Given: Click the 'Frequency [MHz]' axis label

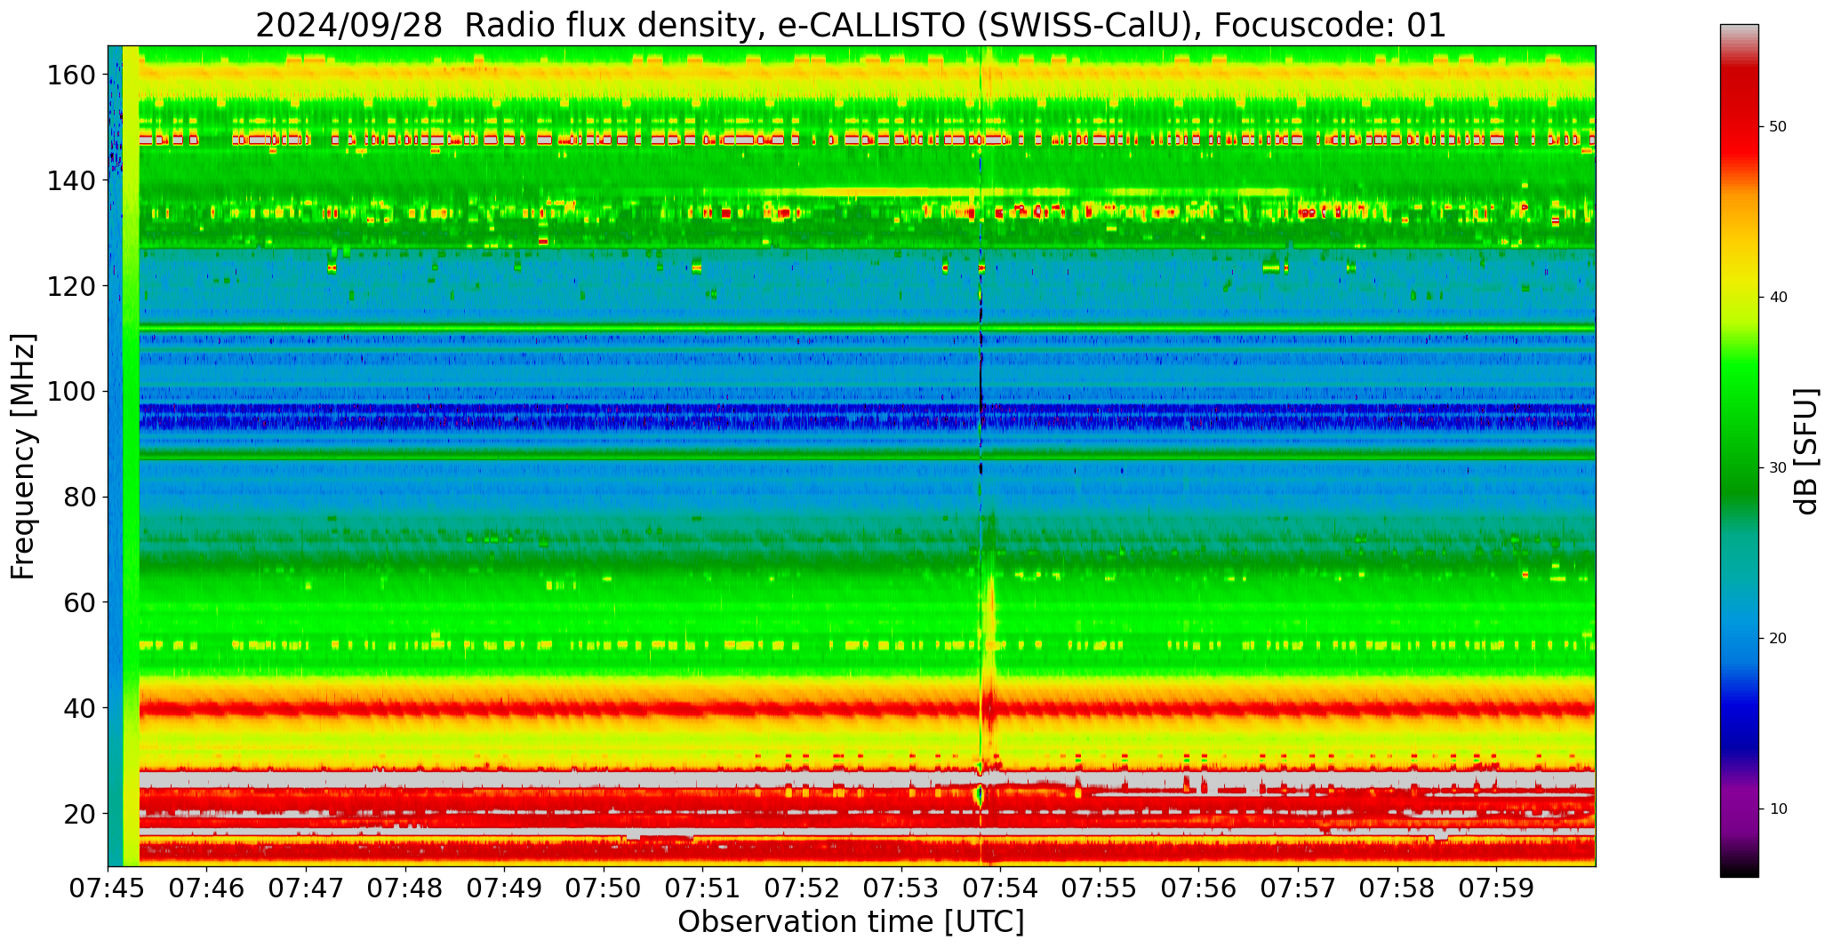Looking at the screenshot, I should pyautogui.click(x=24, y=456).
